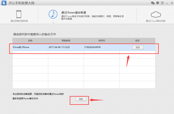Click the iTunes music note icon
The height and width of the screenshot is (114, 174).
(x=53, y=14)
